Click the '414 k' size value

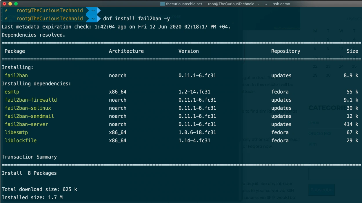(x=351, y=124)
